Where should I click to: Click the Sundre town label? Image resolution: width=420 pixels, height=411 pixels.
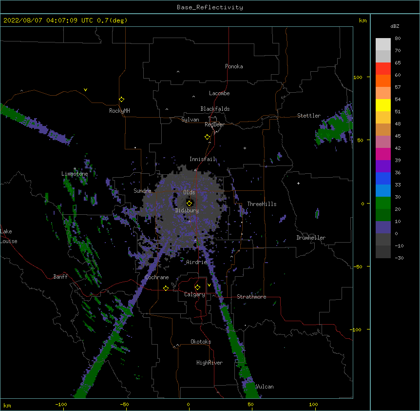(x=142, y=191)
